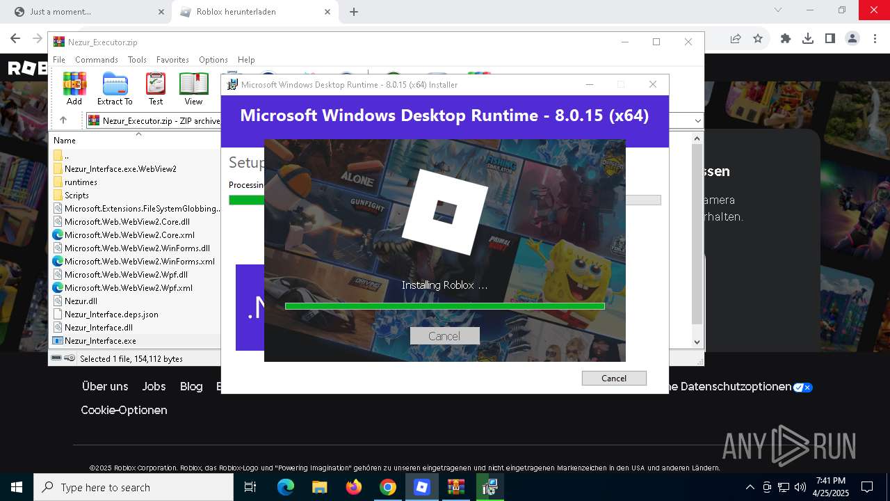
Task: Click the View toolbar icon in WinRAR
Action: 193,88
